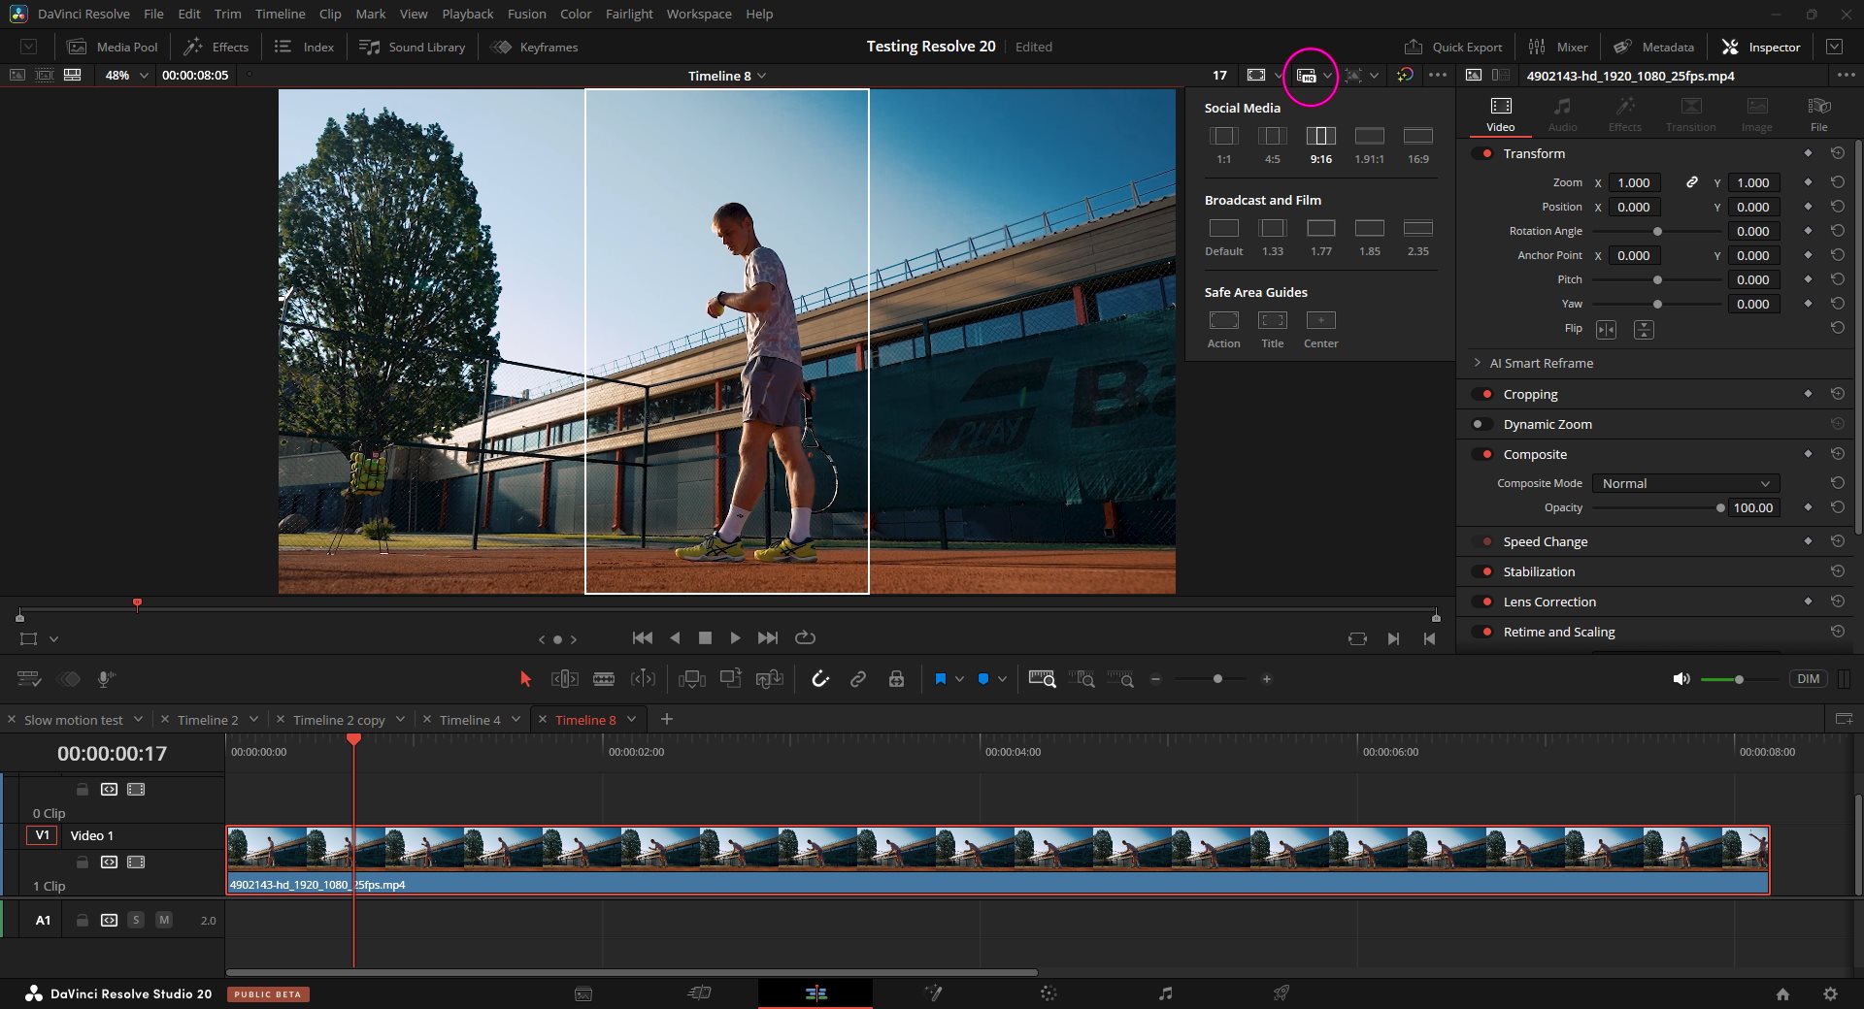This screenshot has width=1864, height=1009.
Task: Open Composite Mode Normal dropdown
Action: 1686,483
